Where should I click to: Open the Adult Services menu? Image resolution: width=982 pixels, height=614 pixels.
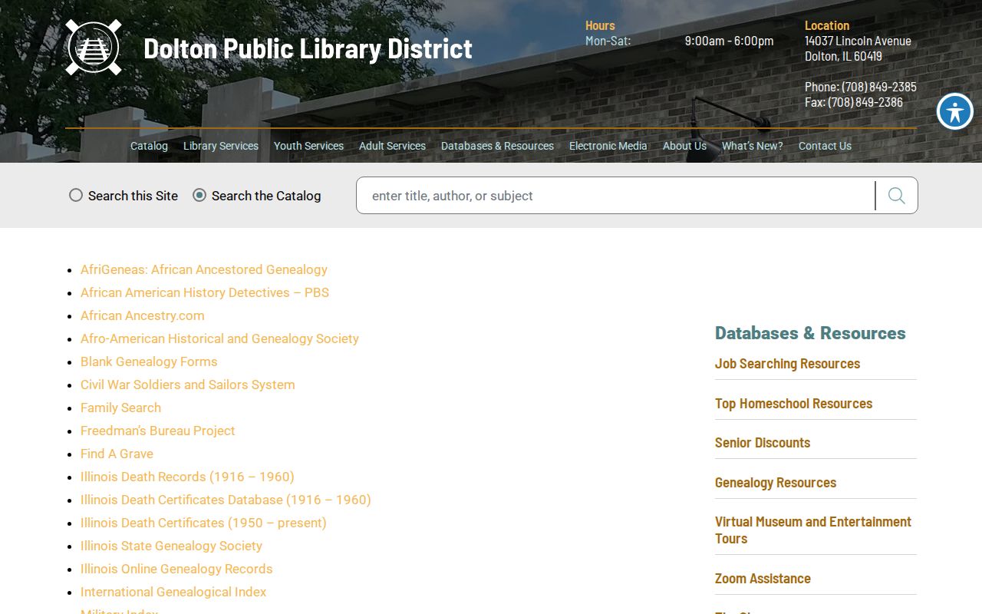click(392, 146)
